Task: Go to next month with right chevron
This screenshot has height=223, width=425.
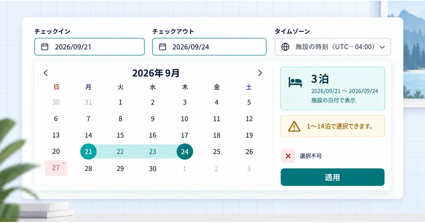Action: [260, 73]
